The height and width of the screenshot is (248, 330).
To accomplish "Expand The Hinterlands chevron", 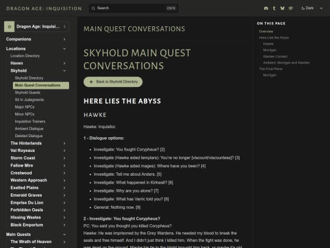I will [64, 143].
